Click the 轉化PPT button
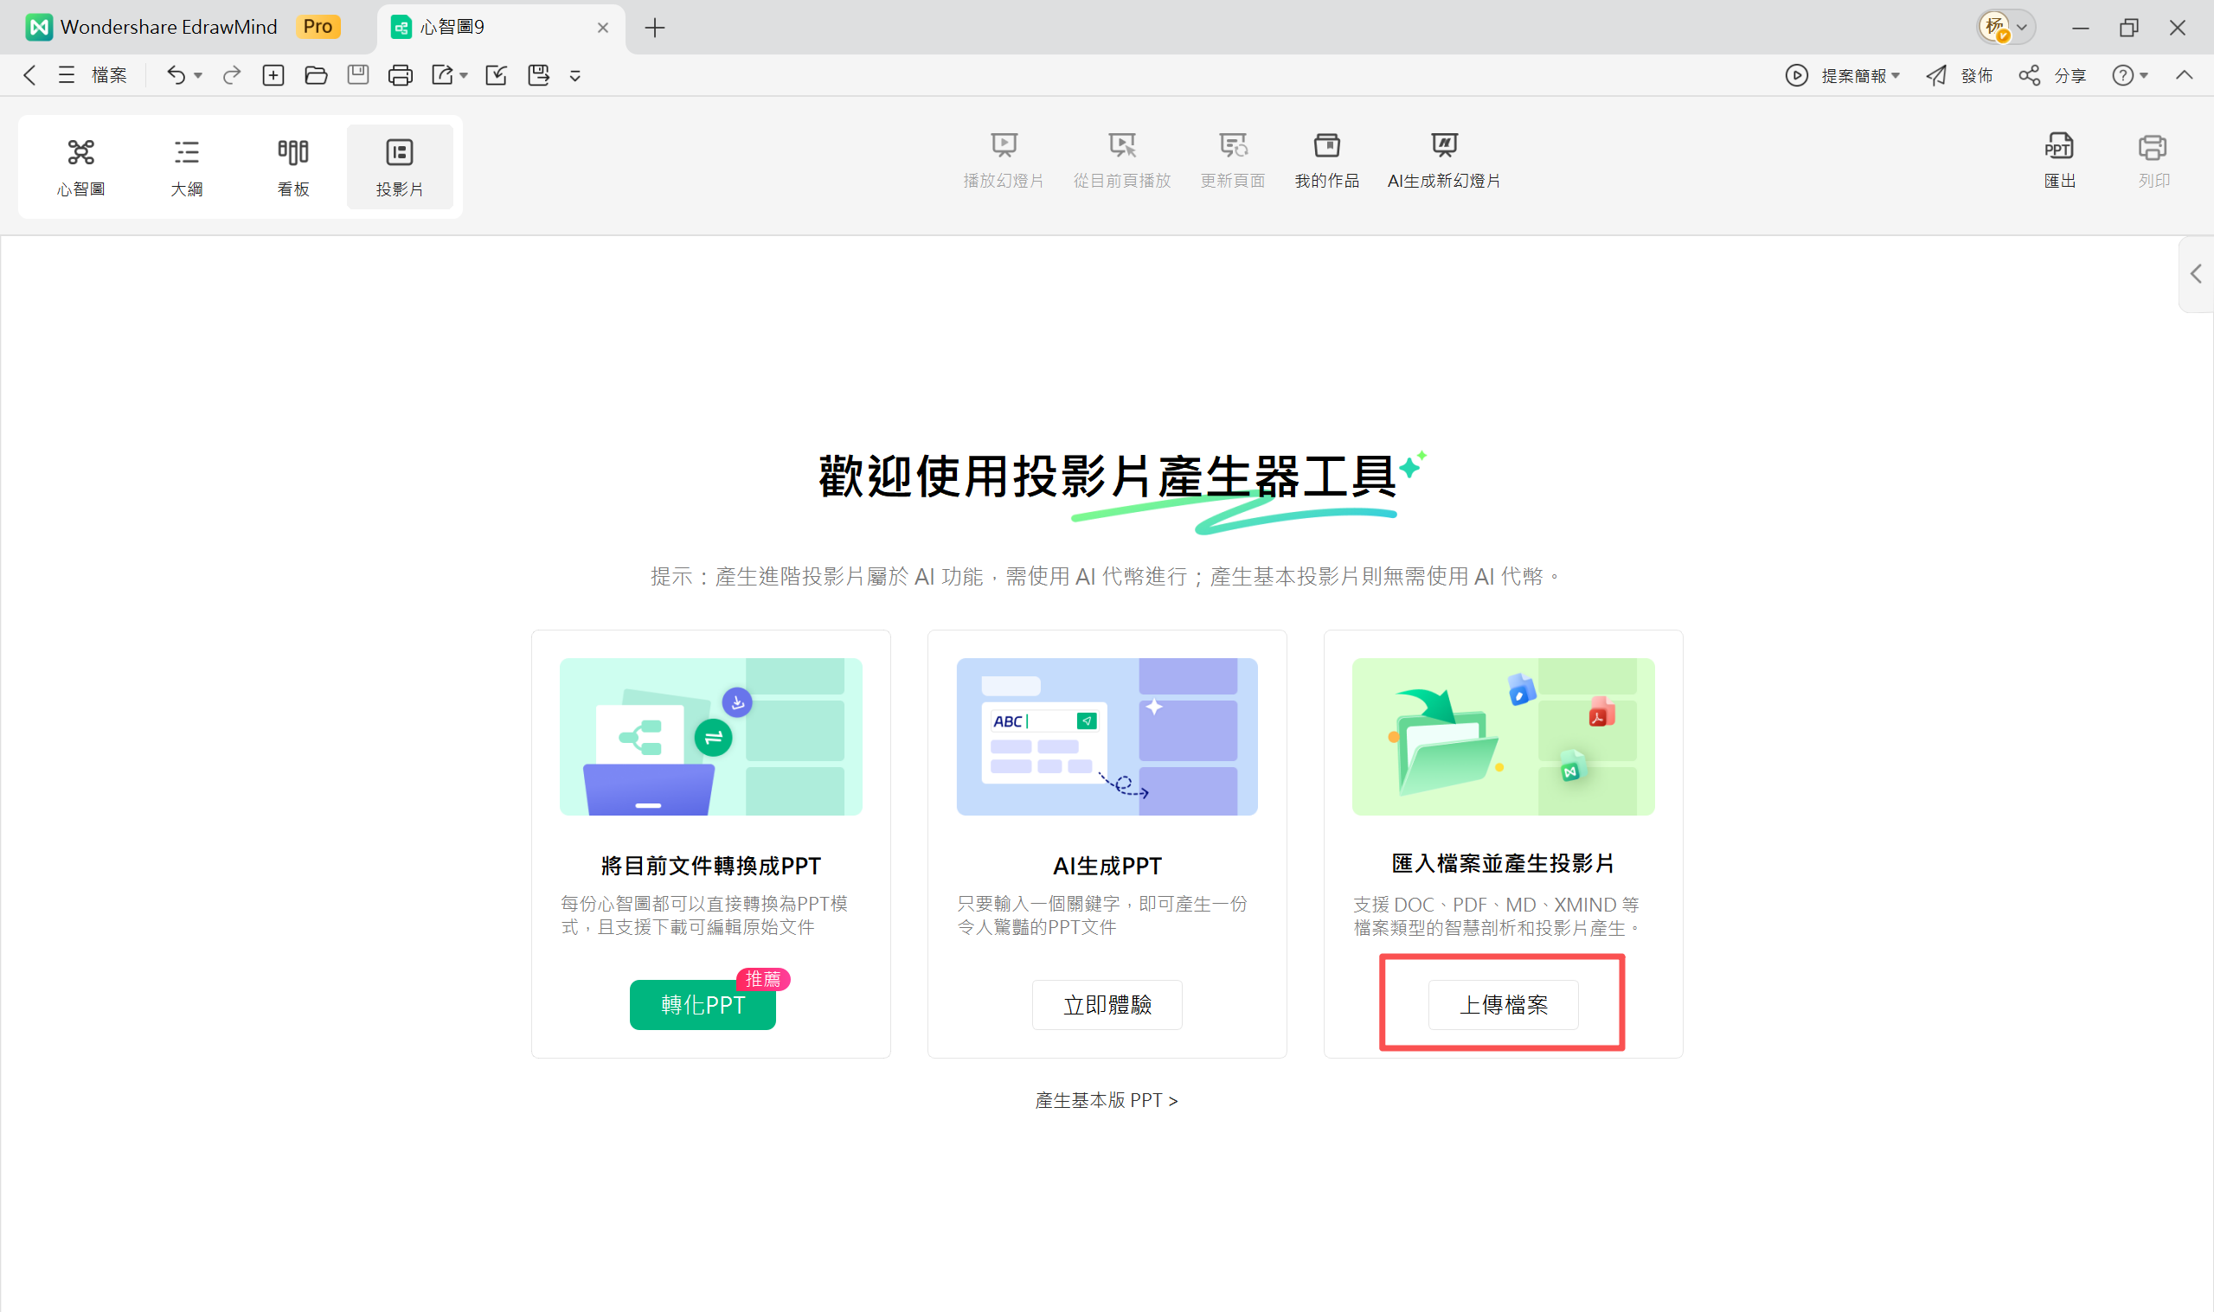The image size is (2214, 1312). click(701, 1005)
